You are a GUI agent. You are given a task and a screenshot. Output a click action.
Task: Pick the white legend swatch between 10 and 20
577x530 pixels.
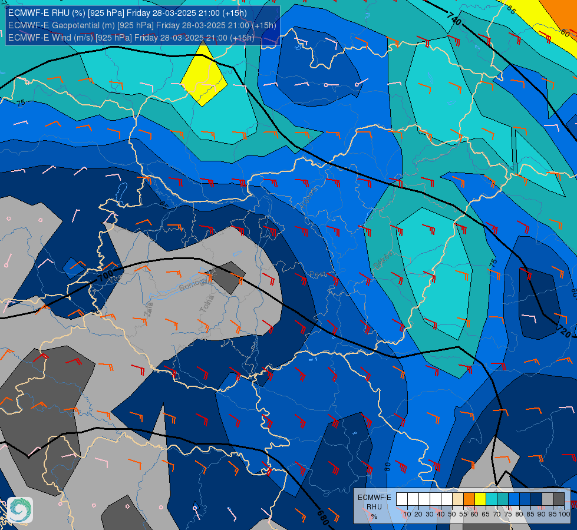(x=413, y=499)
